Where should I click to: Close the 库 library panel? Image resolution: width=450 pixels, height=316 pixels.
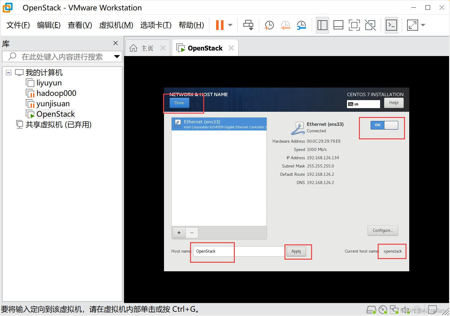click(116, 43)
